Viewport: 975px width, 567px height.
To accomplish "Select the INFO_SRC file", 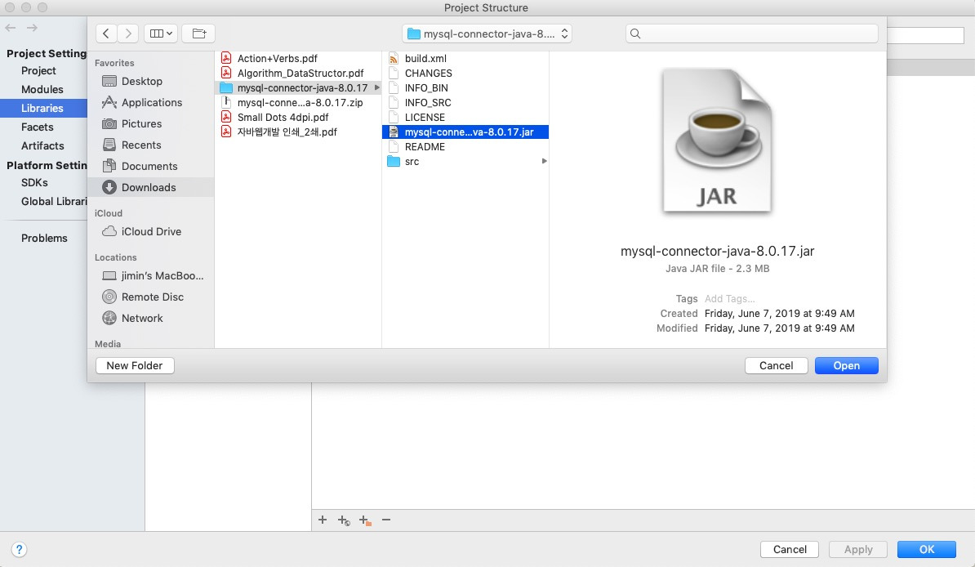I will (465, 103).
